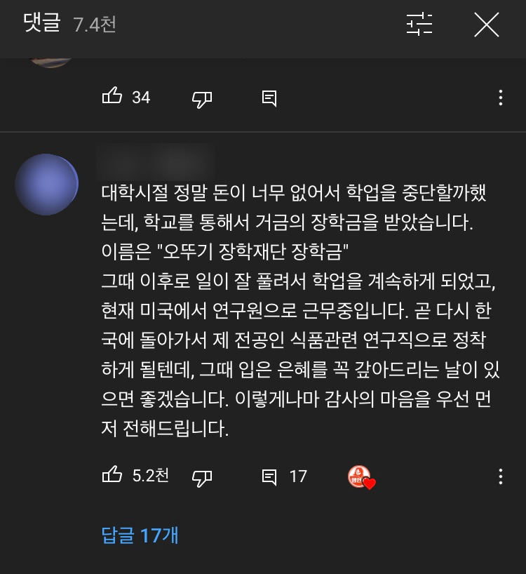Open more options for the 5.2천-likes comment
Screen dimensions: 526x574
pyautogui.click(x=500, y=476)
